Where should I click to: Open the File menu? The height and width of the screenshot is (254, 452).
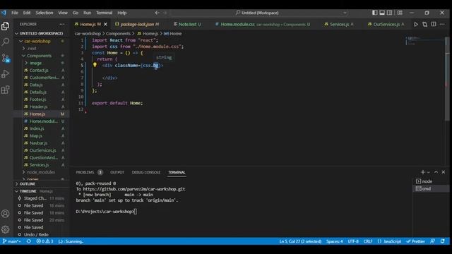coord(15,13)
